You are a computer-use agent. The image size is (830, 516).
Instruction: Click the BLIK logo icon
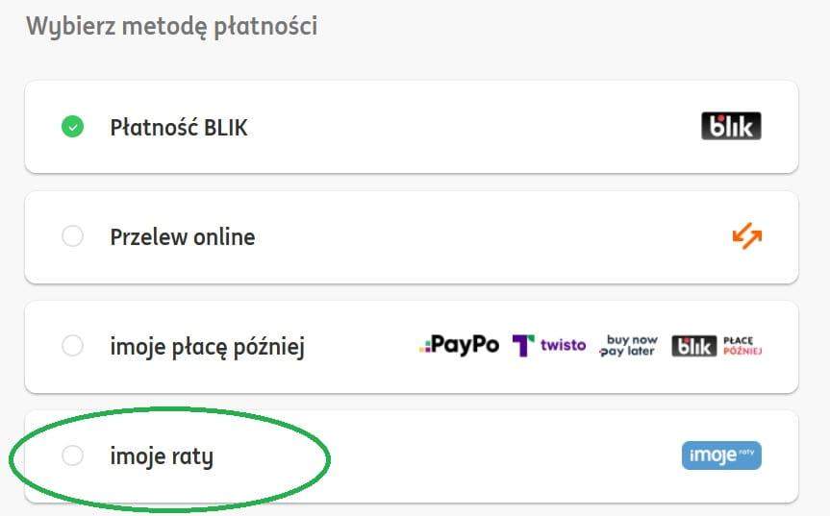[x=731, y=127]
